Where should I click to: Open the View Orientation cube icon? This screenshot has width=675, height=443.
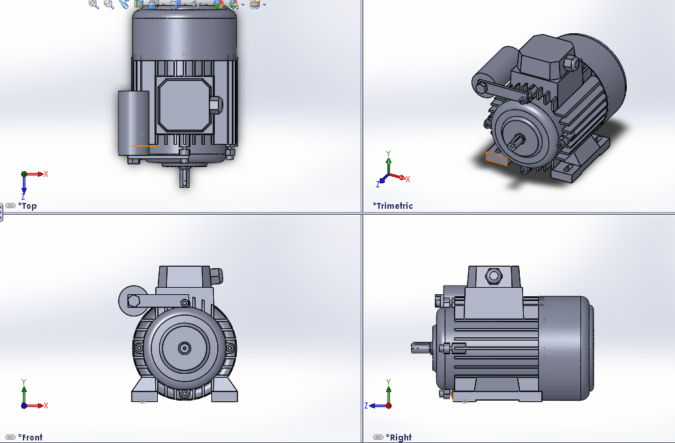(x=154, y=4)
